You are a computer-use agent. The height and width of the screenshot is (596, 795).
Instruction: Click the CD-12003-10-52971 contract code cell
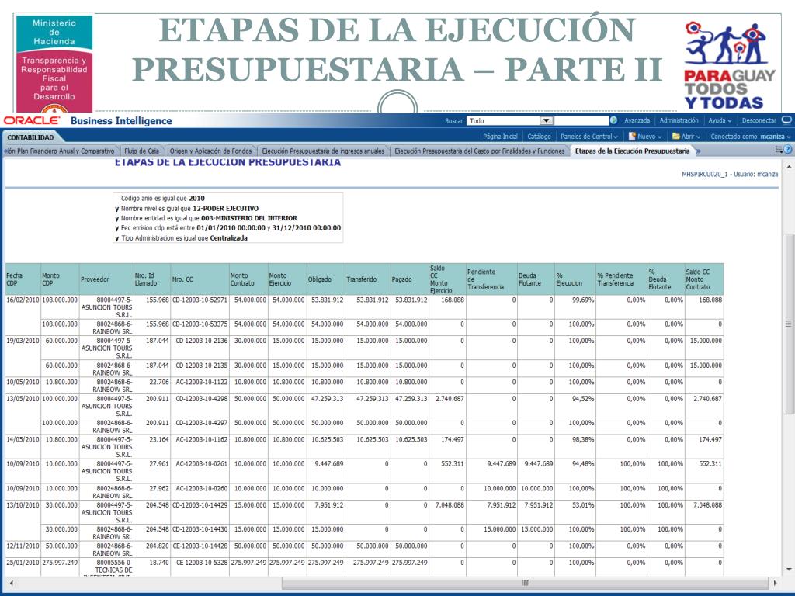coord(200,300)
